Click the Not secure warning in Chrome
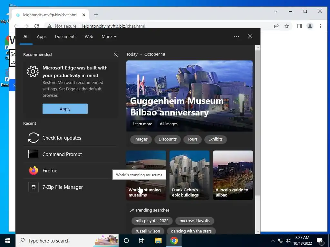Viewport: 330px width, 247px height. [x=62, y=26]
